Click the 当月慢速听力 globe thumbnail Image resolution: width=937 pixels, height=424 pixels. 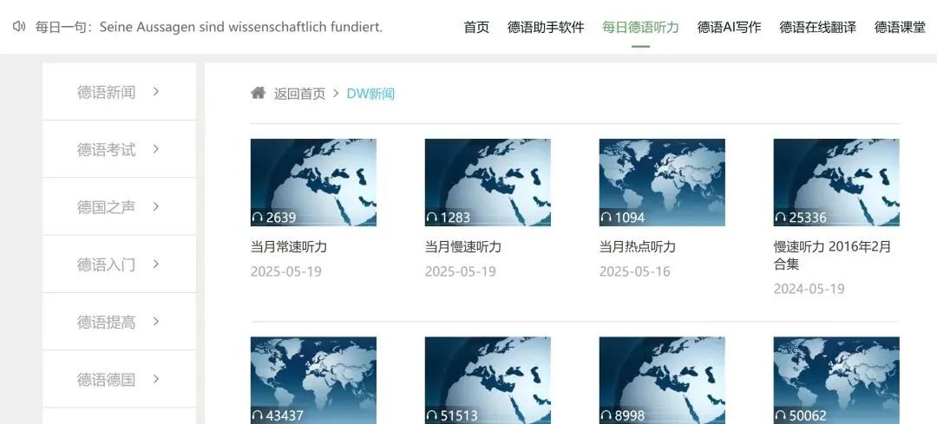click(488, 183)
